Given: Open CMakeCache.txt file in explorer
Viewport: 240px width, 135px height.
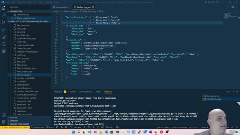Looking at the screenshot, I should coord(29,48).
